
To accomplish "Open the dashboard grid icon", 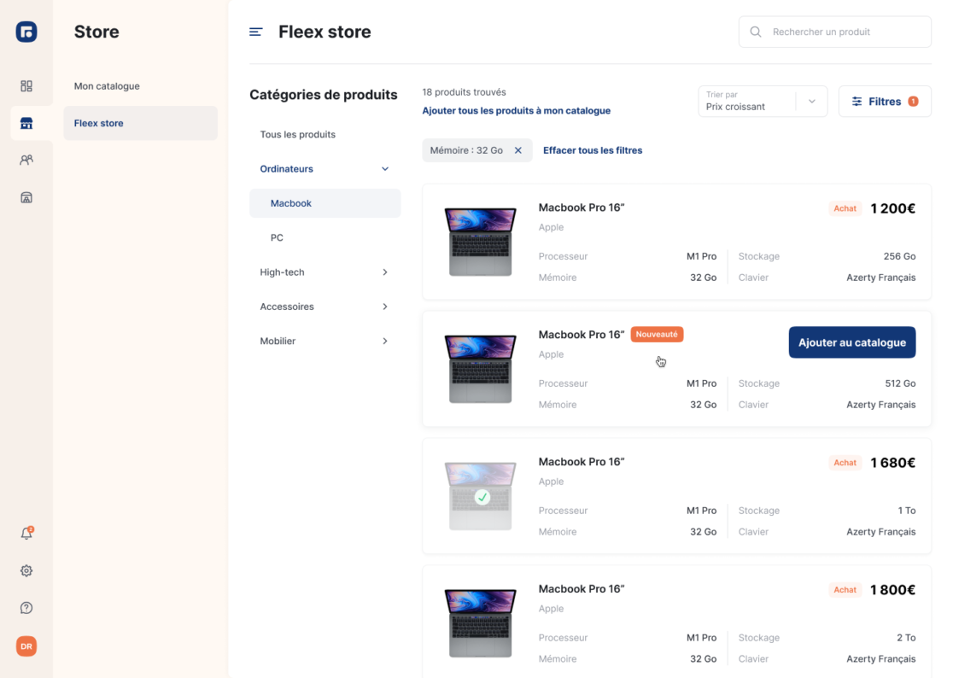I will (26, 86).
